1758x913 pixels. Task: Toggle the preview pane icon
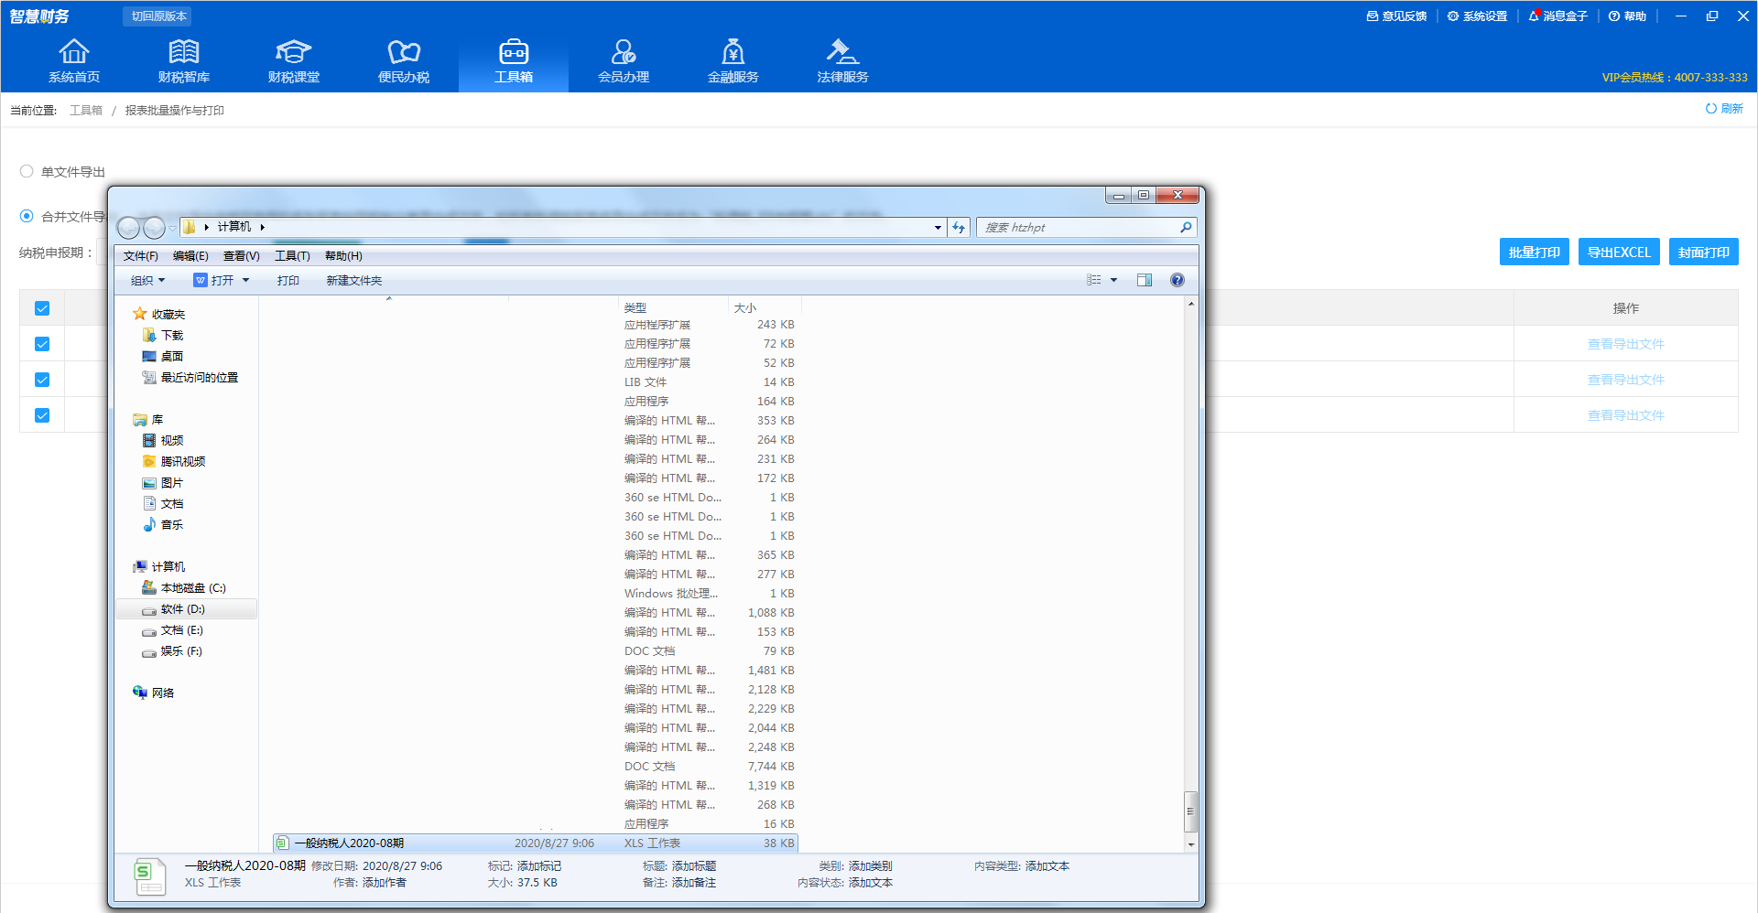pos(1145,280)
